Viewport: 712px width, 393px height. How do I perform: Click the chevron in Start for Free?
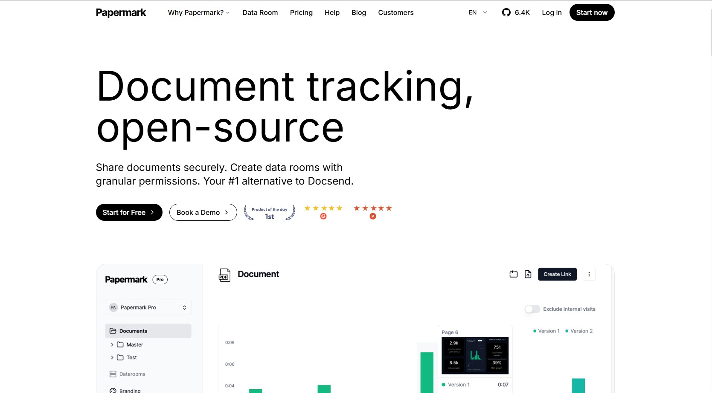click(152, 212)
